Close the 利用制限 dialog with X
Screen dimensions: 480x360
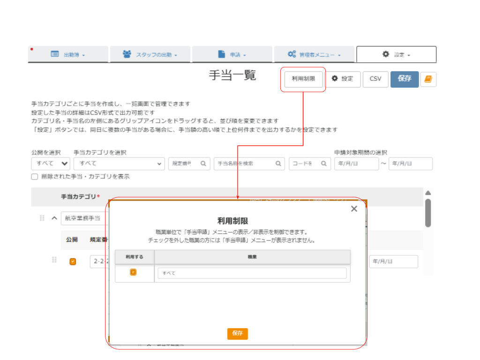tap(354, 209)
